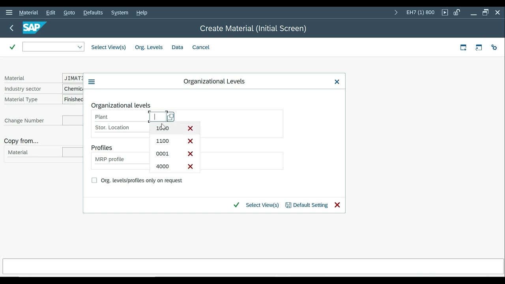Open the Organizational Levels dialog menu icon
The width and height of the screenshot is (505, 284).
tap(92, 82)
